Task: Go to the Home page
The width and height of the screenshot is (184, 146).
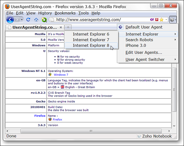Action: [36, 20]
